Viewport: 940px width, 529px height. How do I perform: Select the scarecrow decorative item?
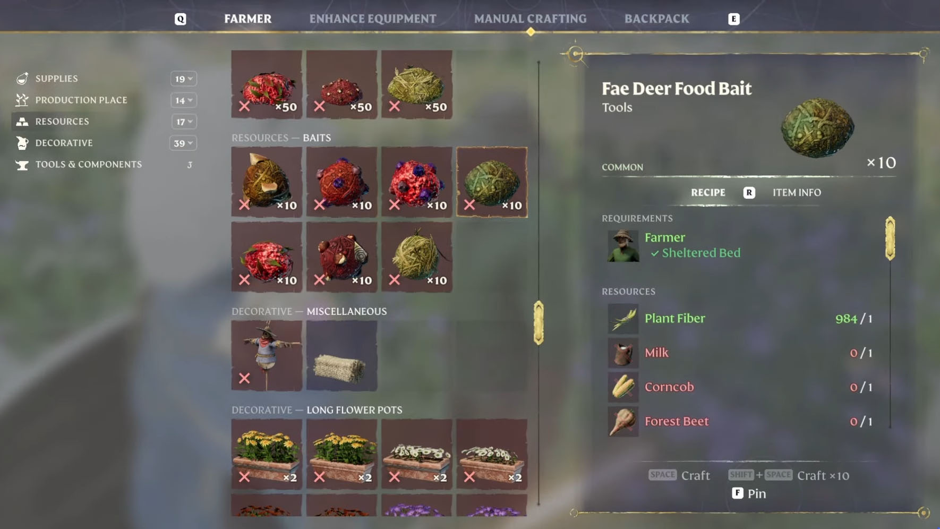coord(267,355)
